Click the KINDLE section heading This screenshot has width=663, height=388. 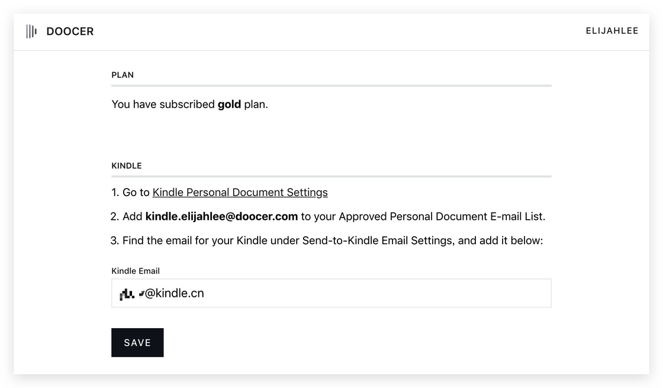[x=127, y=166]
